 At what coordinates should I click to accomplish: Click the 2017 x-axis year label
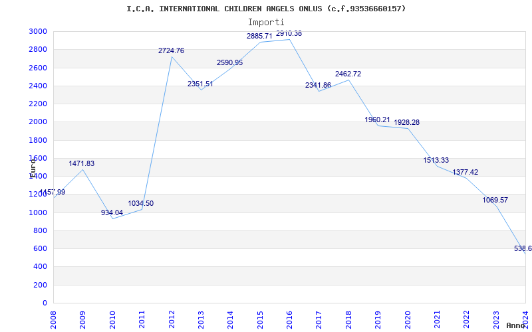pyautogui.click(x=319, y=319)
